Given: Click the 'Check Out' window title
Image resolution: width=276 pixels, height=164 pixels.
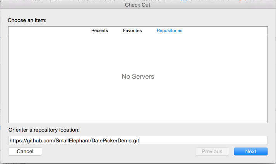Looking at the screenshot, I should click(x=137, y=5).
